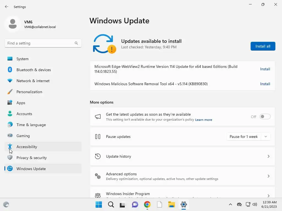Click the Install all button

pyautogui.click(x=263, y=46)
